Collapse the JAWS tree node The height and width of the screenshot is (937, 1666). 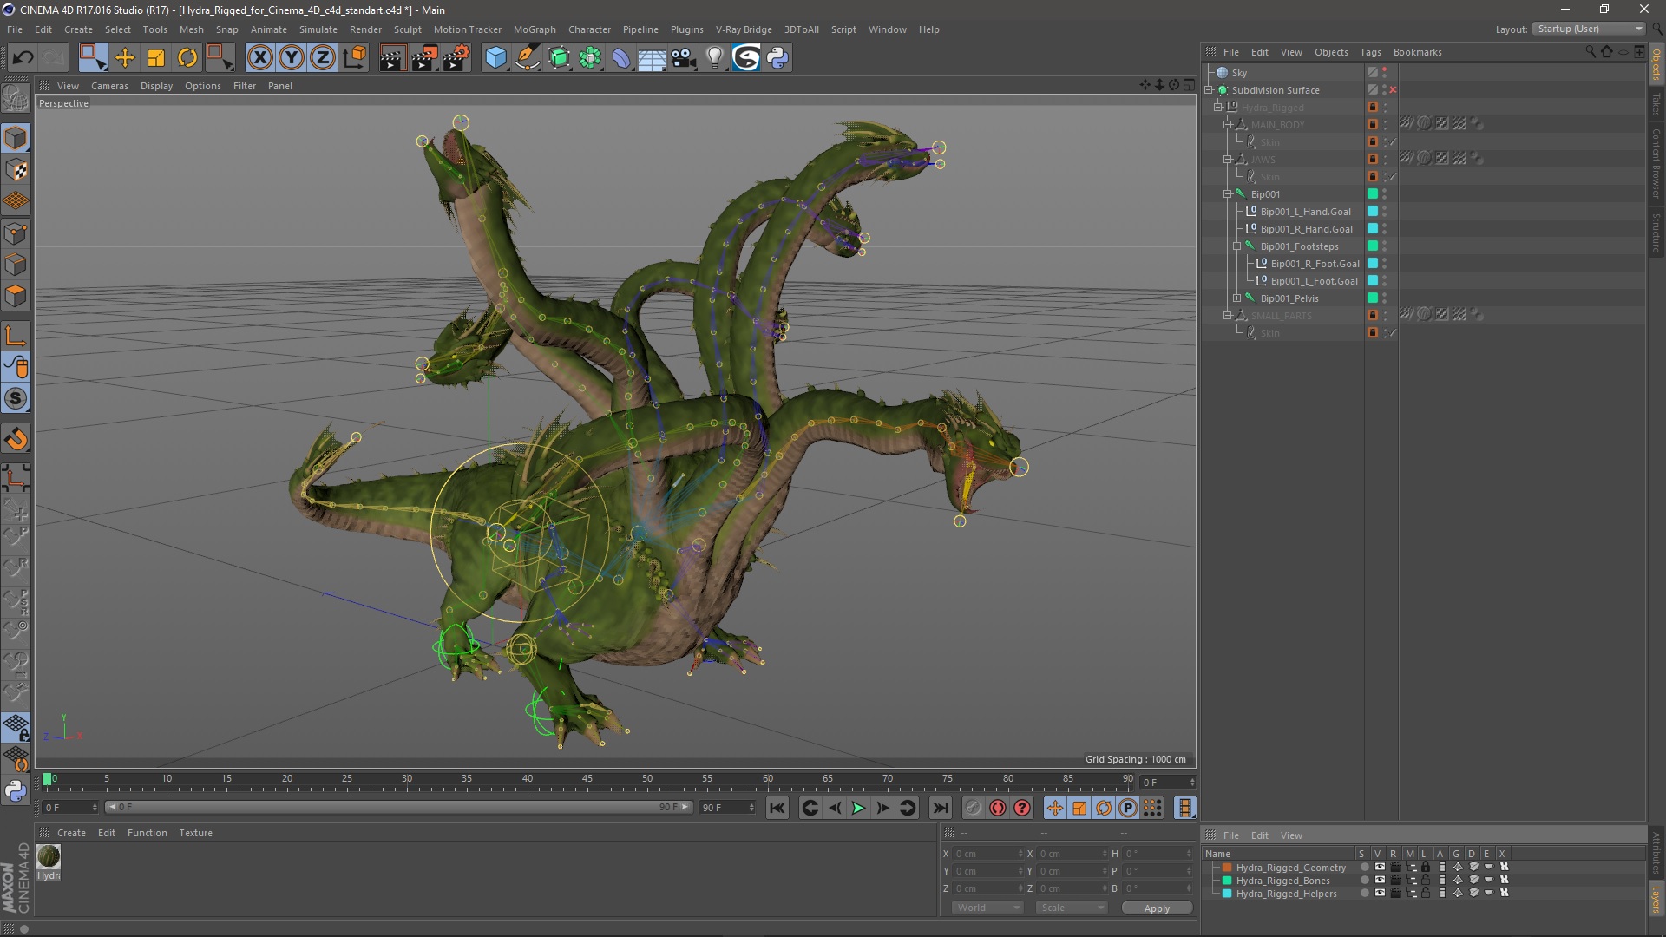(1228, 160)
